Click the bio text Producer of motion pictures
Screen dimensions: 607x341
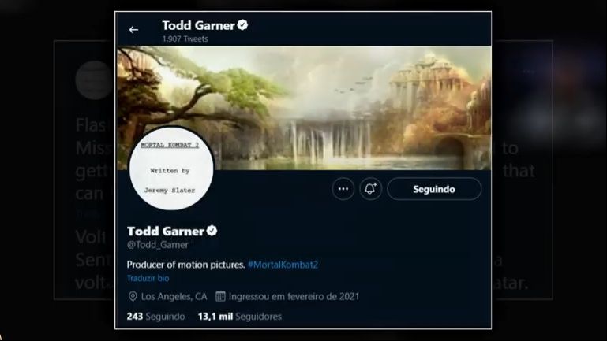tap(185, 265)
